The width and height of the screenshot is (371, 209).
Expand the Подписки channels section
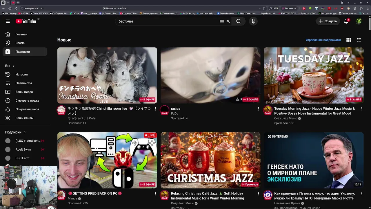click(16, 132)
